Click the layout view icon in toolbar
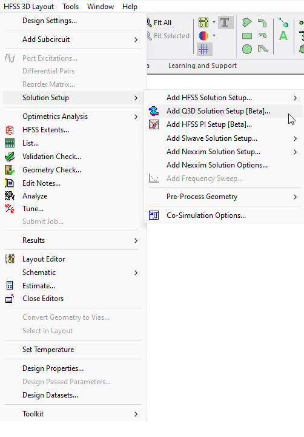 (x=203, y=22)
